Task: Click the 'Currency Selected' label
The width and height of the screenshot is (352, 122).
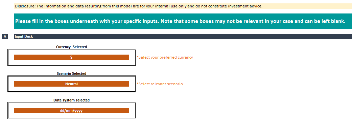Action: pos(71,47)
